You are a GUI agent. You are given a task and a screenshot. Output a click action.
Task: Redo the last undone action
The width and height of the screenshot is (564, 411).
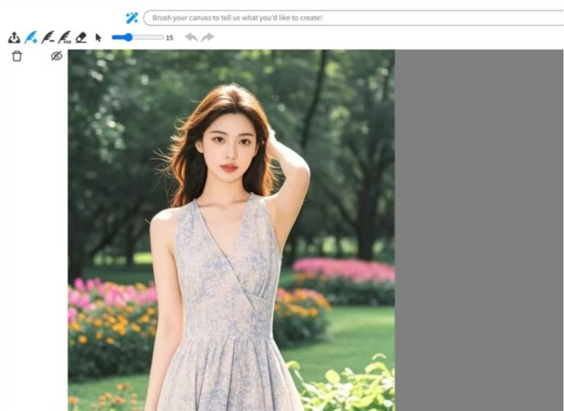tap(207, 37)
